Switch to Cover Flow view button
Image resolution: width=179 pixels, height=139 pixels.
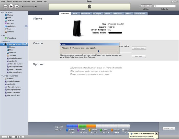tap(150, 6)
